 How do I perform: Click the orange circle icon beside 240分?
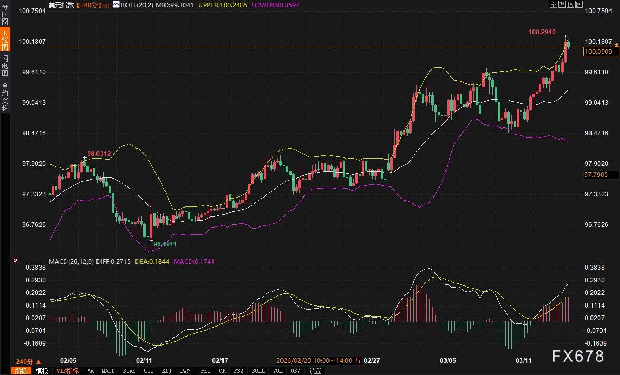(107, 5)
